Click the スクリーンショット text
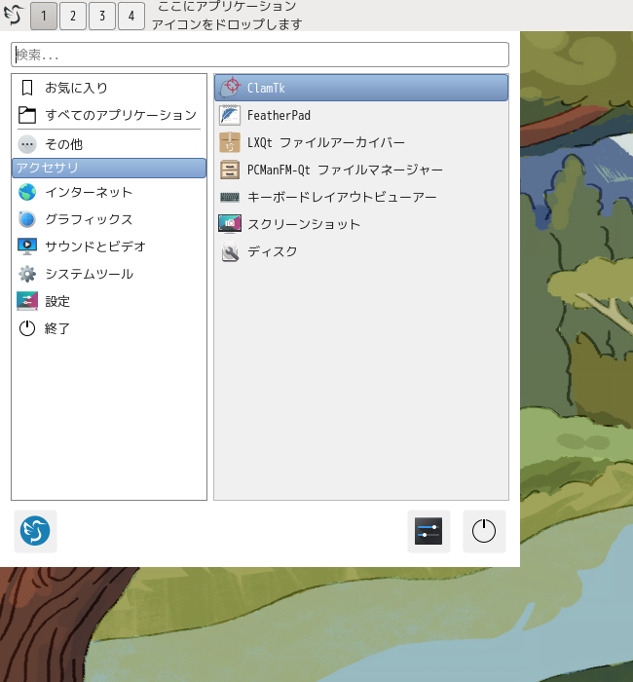This screenshot has height=682, width=633. tap(304, 224)
